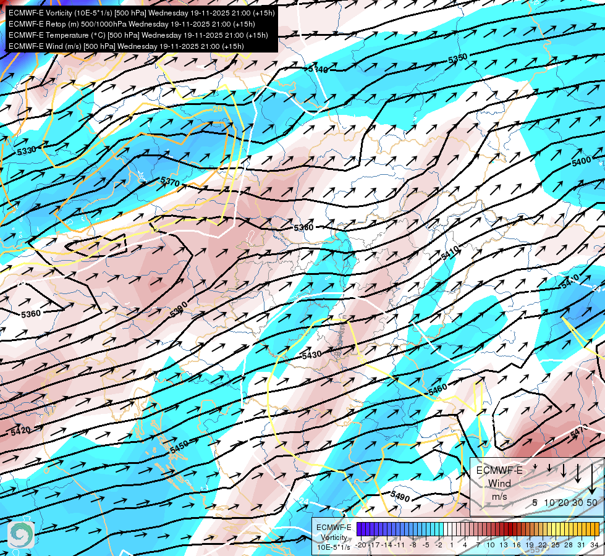Click the 7 vorticity scale label
The image size is (605, 556).
478,545
